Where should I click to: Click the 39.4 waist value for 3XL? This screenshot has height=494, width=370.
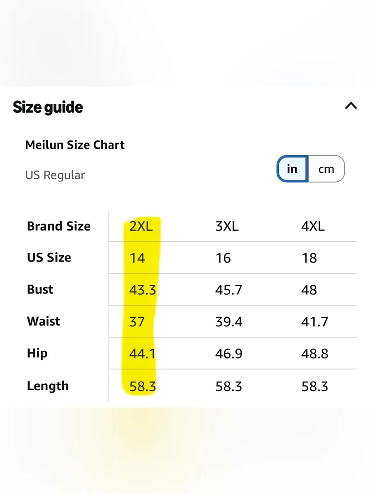coord(229,322)
